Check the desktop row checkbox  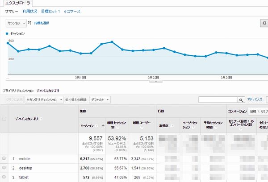click(x=4, y=168)
